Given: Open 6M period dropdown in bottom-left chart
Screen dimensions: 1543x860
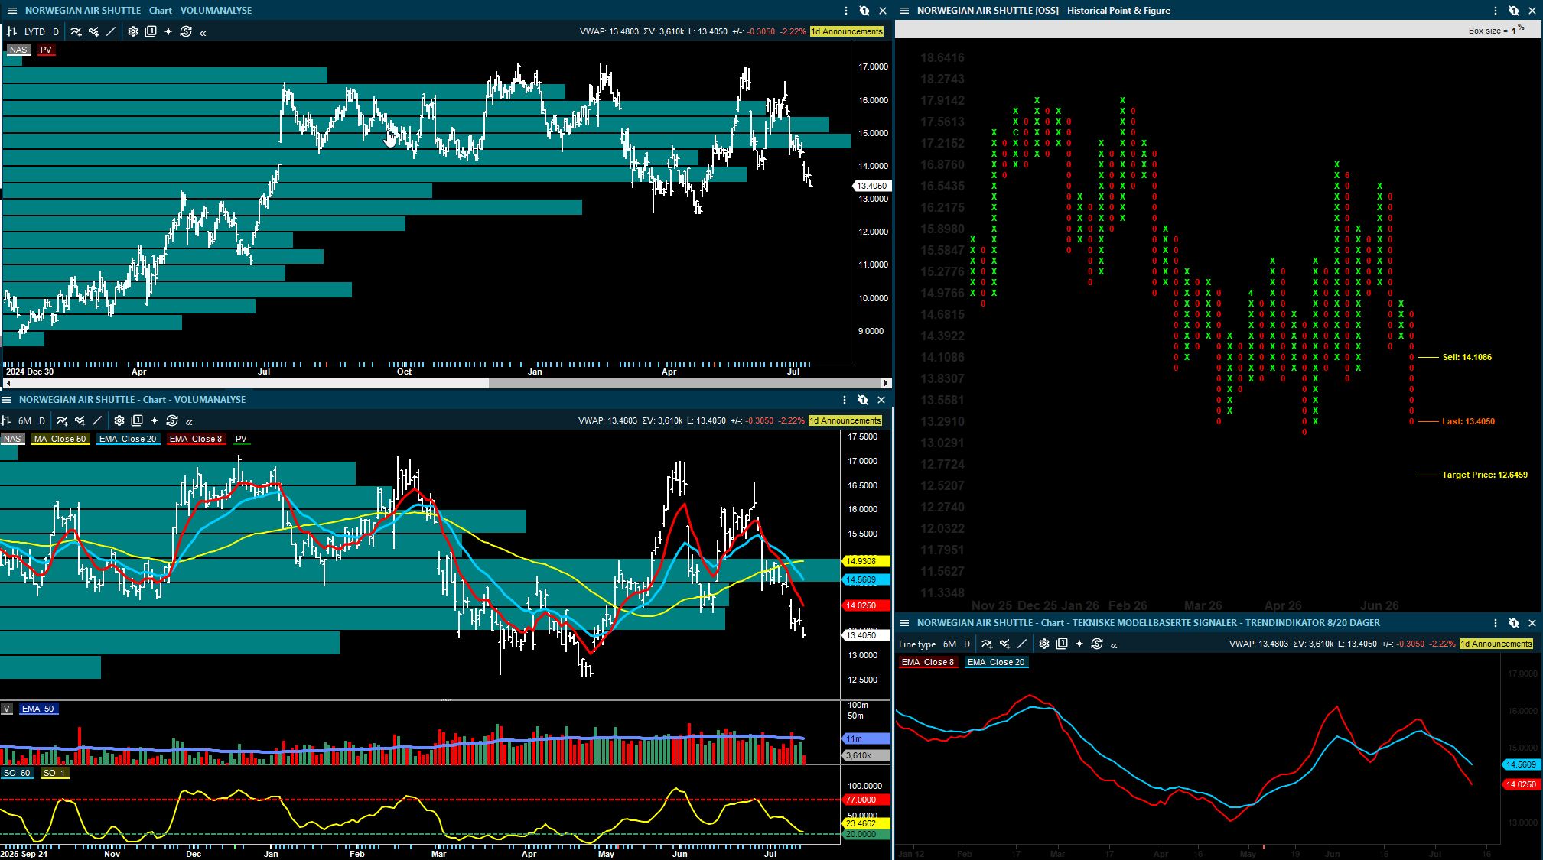Looking at the screenshot, I should point(24,420).
